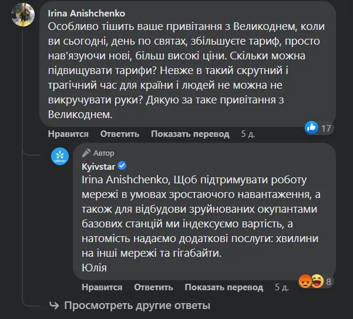The width and height of the screenshot is (353, 319).
Task: Show translation of Kyivstar's reply
Action: coord(224,287)
